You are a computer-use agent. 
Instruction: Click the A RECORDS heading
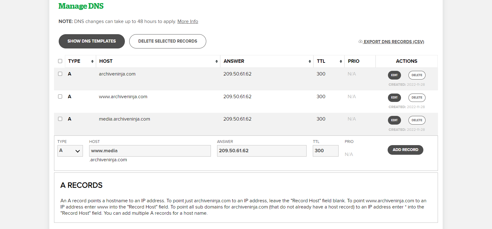[81, 185]
